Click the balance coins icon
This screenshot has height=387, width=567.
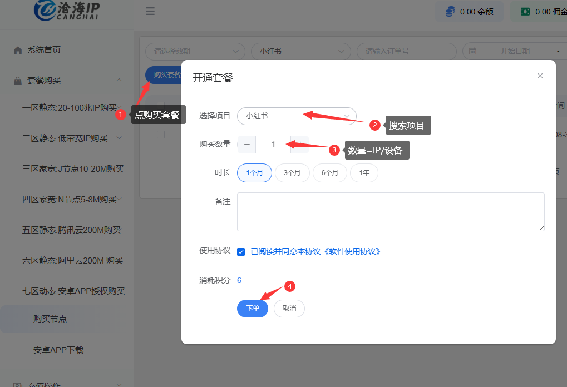[x=450, y=12]
